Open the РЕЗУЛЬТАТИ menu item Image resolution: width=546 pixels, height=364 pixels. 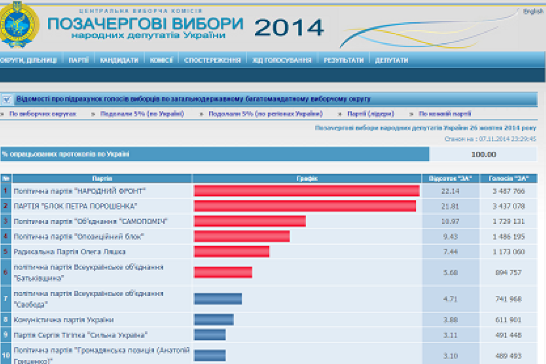click(x=343, y=59)
